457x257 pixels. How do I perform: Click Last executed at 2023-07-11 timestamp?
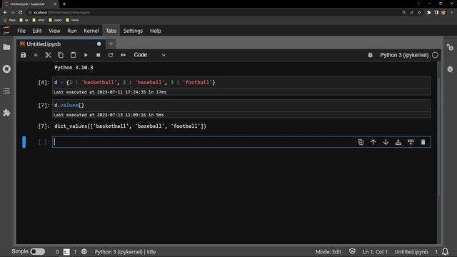tap(110, 92)
